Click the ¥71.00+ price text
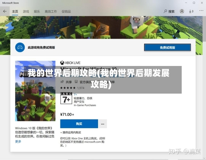Image resolution: width=206 pixels, height=160 pixels. tap(67, 115)
